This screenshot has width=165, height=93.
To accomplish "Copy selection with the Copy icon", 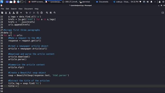I will pos(38,13).
